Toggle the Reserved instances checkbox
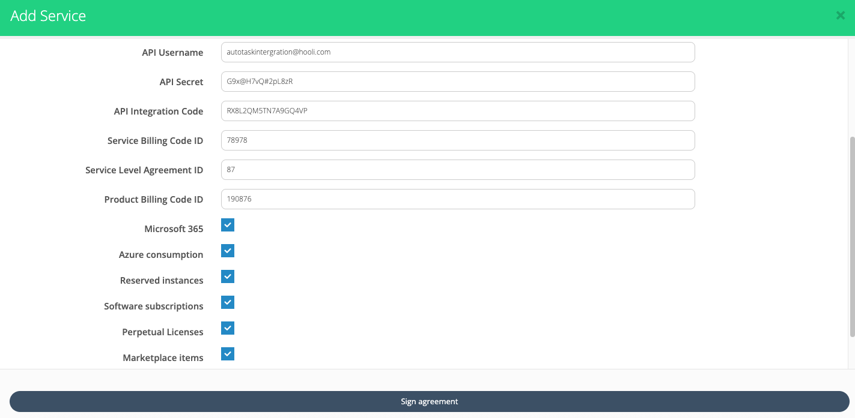This screenshot has height=418, width=855. (x=228, y=276)
